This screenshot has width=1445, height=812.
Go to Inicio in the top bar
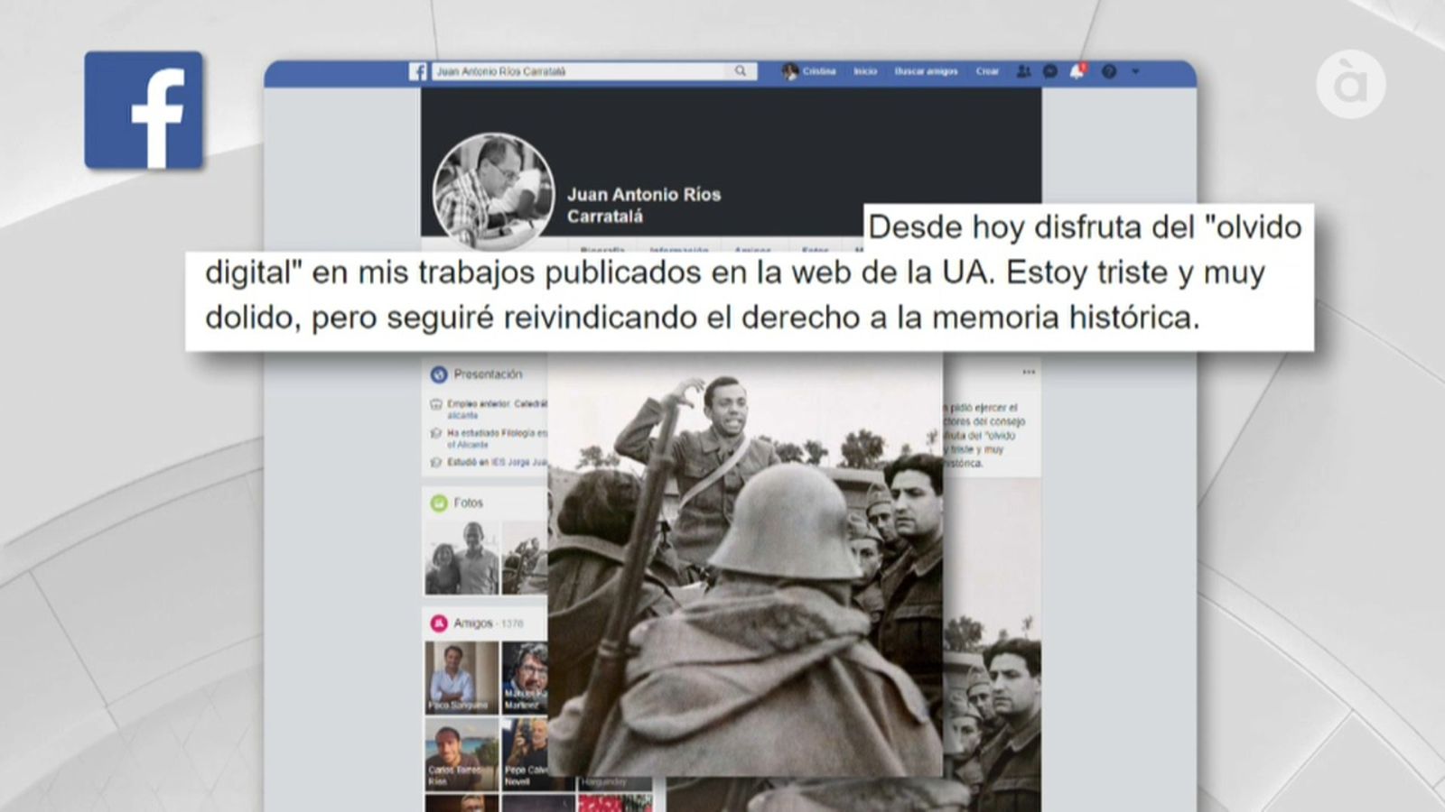[x=865, y=71]
